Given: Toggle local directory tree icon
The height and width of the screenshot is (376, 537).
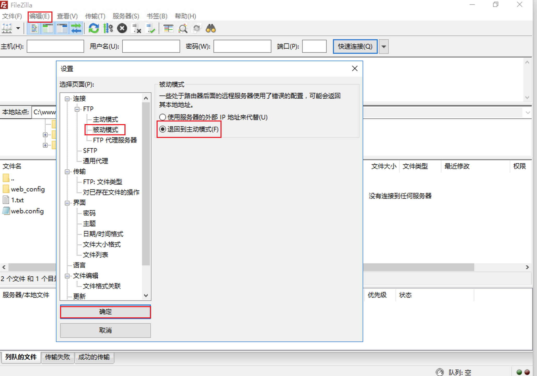Looking at the screenshot, I should [x=48, y=28].
